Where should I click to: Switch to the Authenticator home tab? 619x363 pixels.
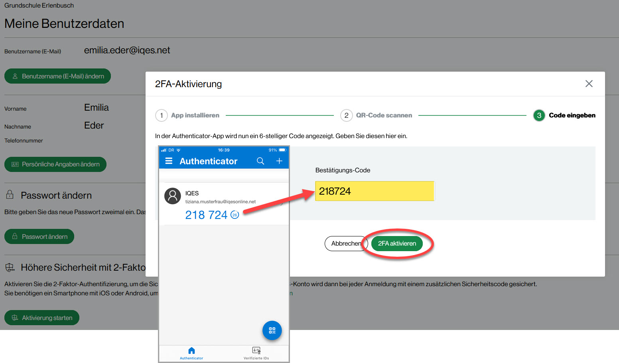click(x=191, y=352)
